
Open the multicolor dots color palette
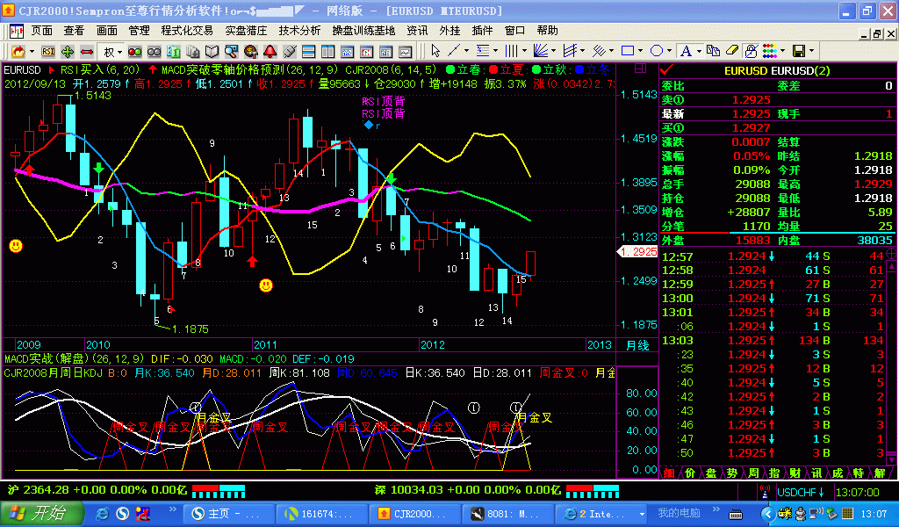tap(769, 52)
